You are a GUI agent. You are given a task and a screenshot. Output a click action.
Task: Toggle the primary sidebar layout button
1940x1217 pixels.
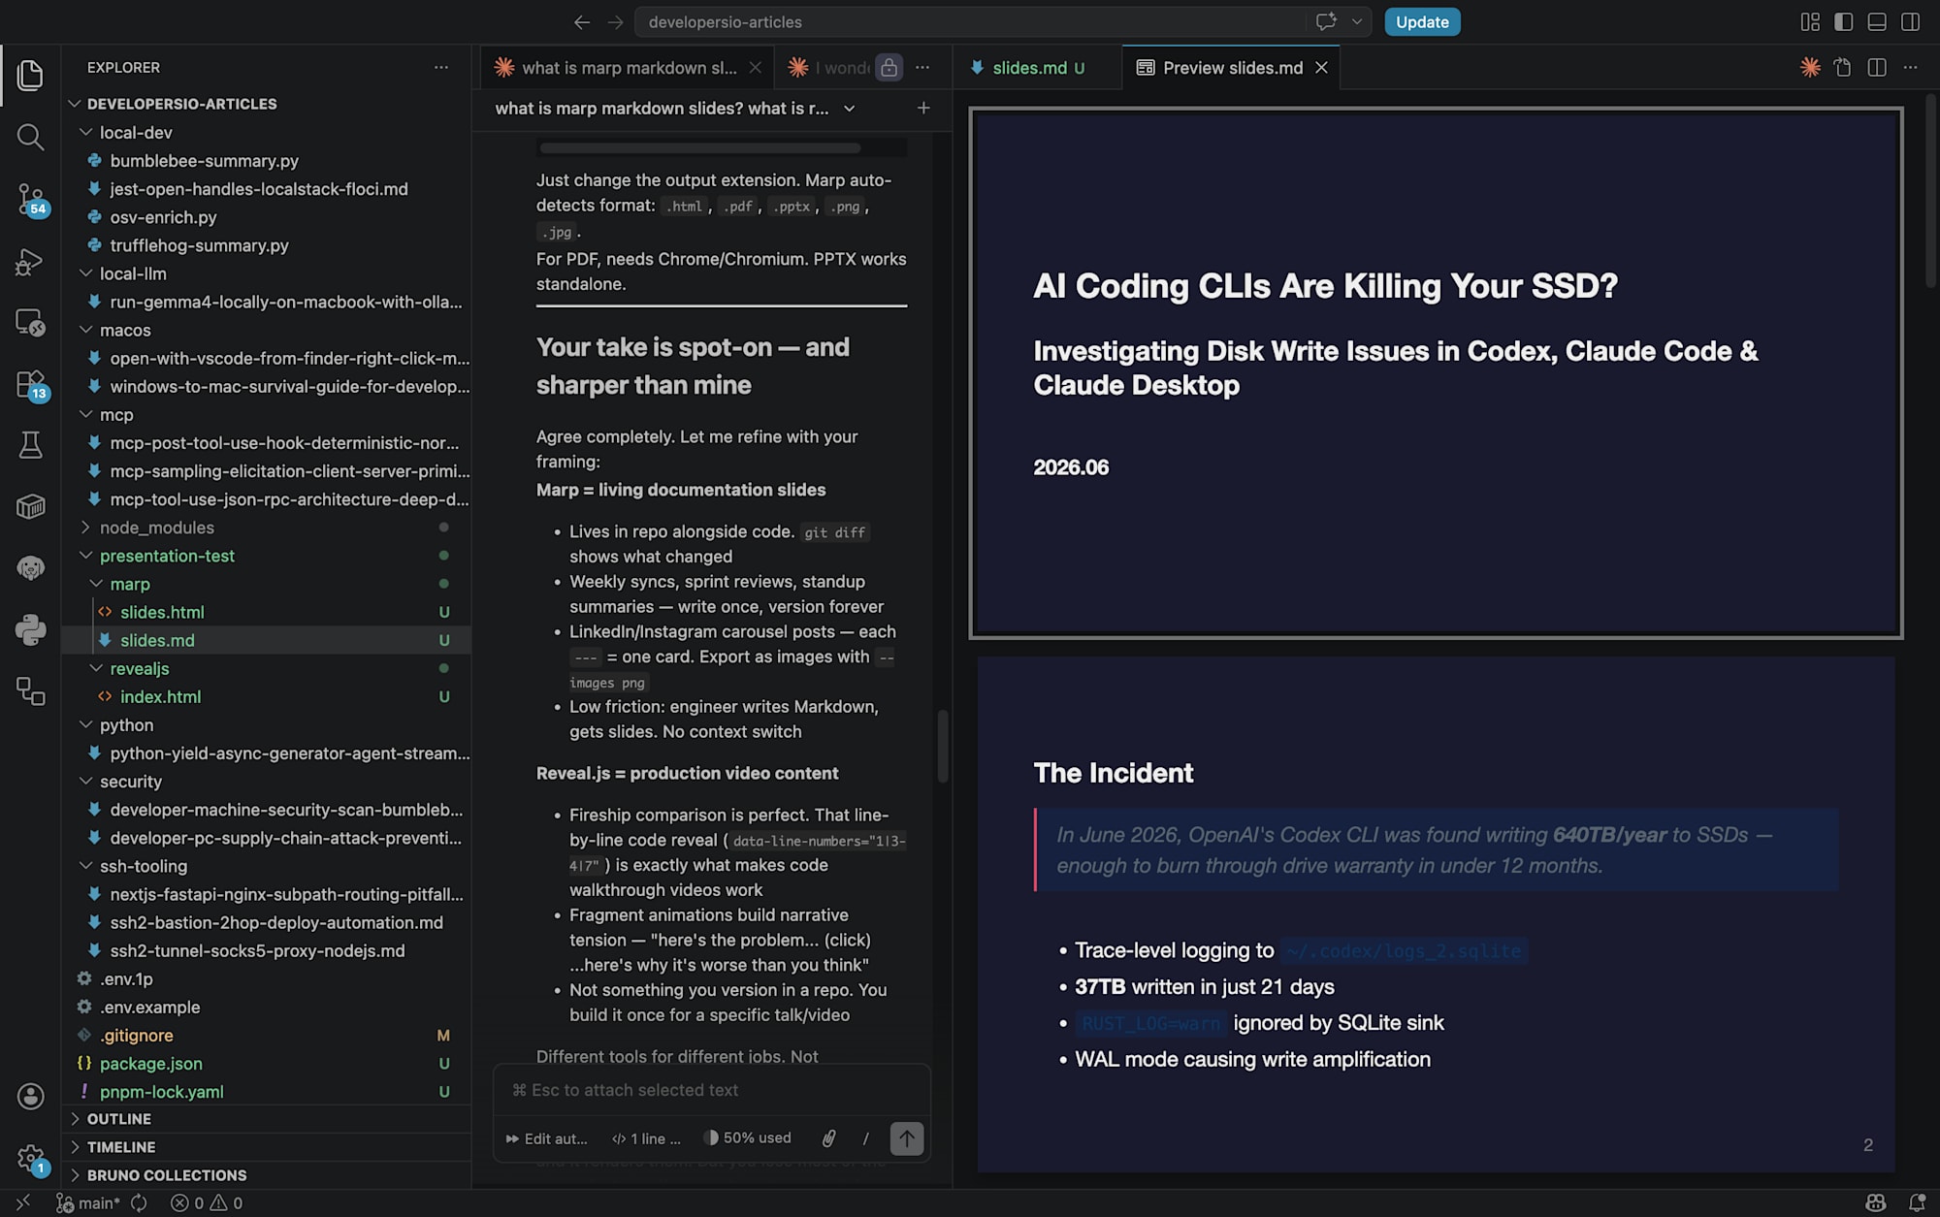pos(1844,21)
